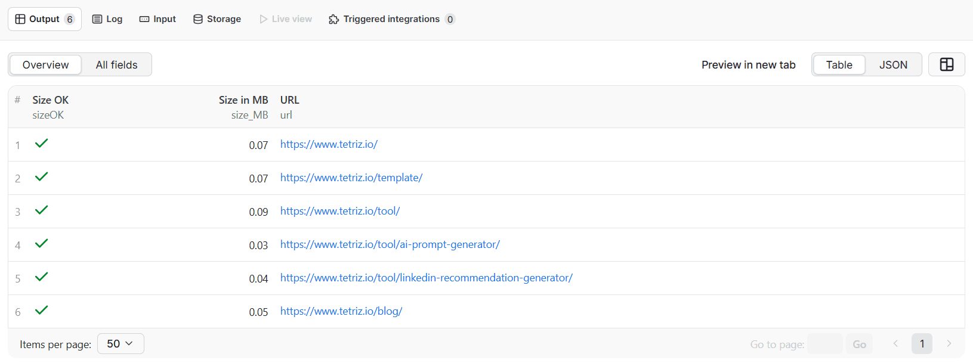Click the Input tab keyboard icon

pos(144,19)
